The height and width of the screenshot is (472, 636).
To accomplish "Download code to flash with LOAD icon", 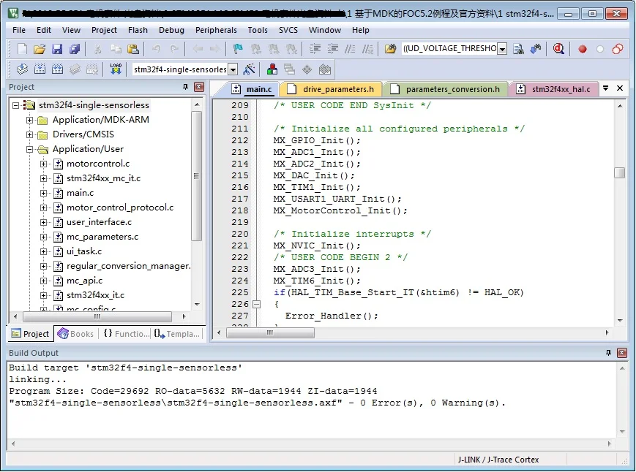I will (116, 69).
